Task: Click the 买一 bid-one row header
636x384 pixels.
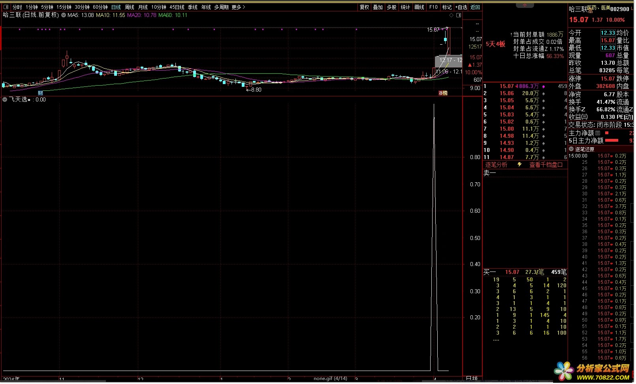Action: [525, 272]
